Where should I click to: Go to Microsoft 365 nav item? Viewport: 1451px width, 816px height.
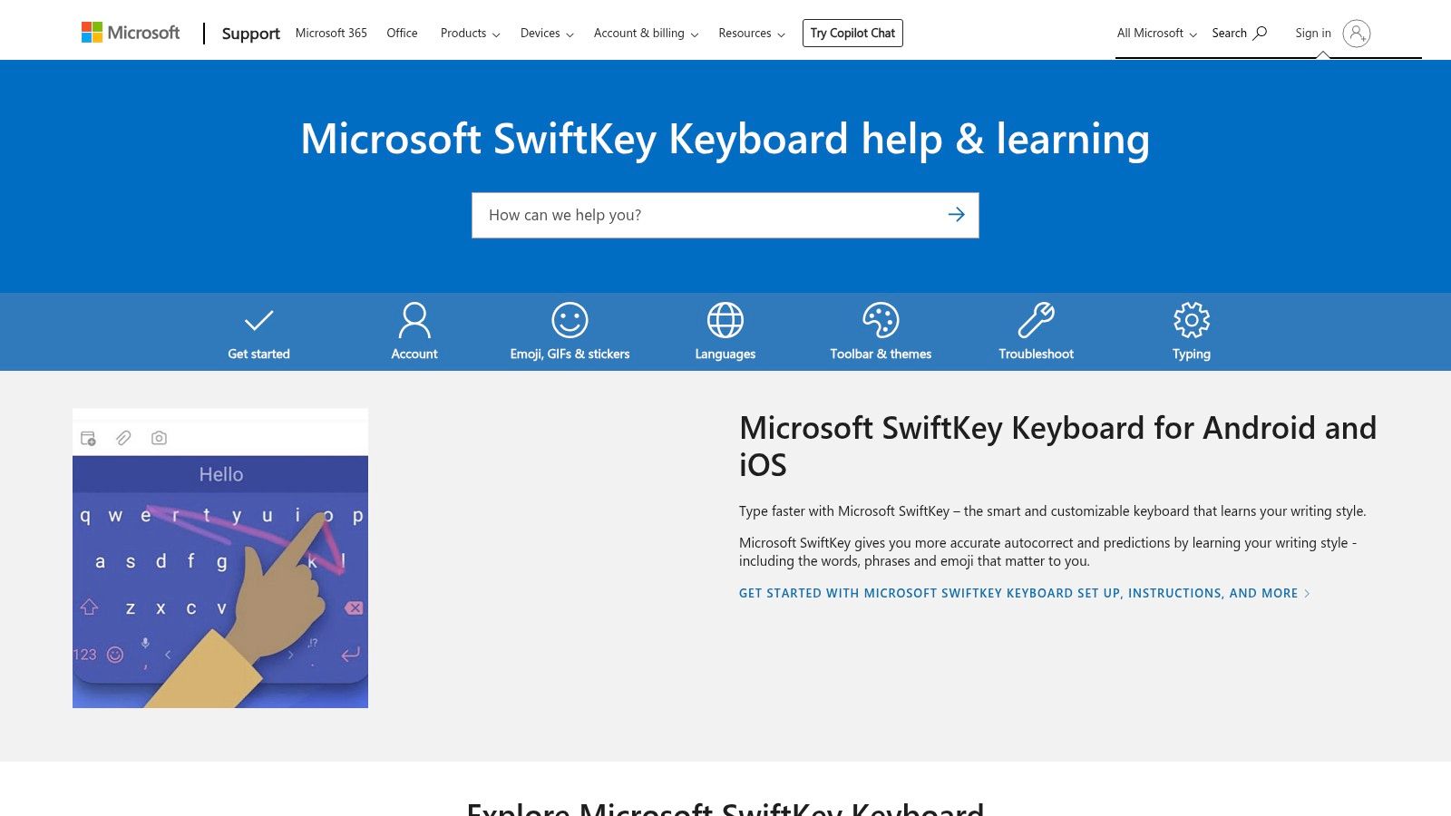331,34
